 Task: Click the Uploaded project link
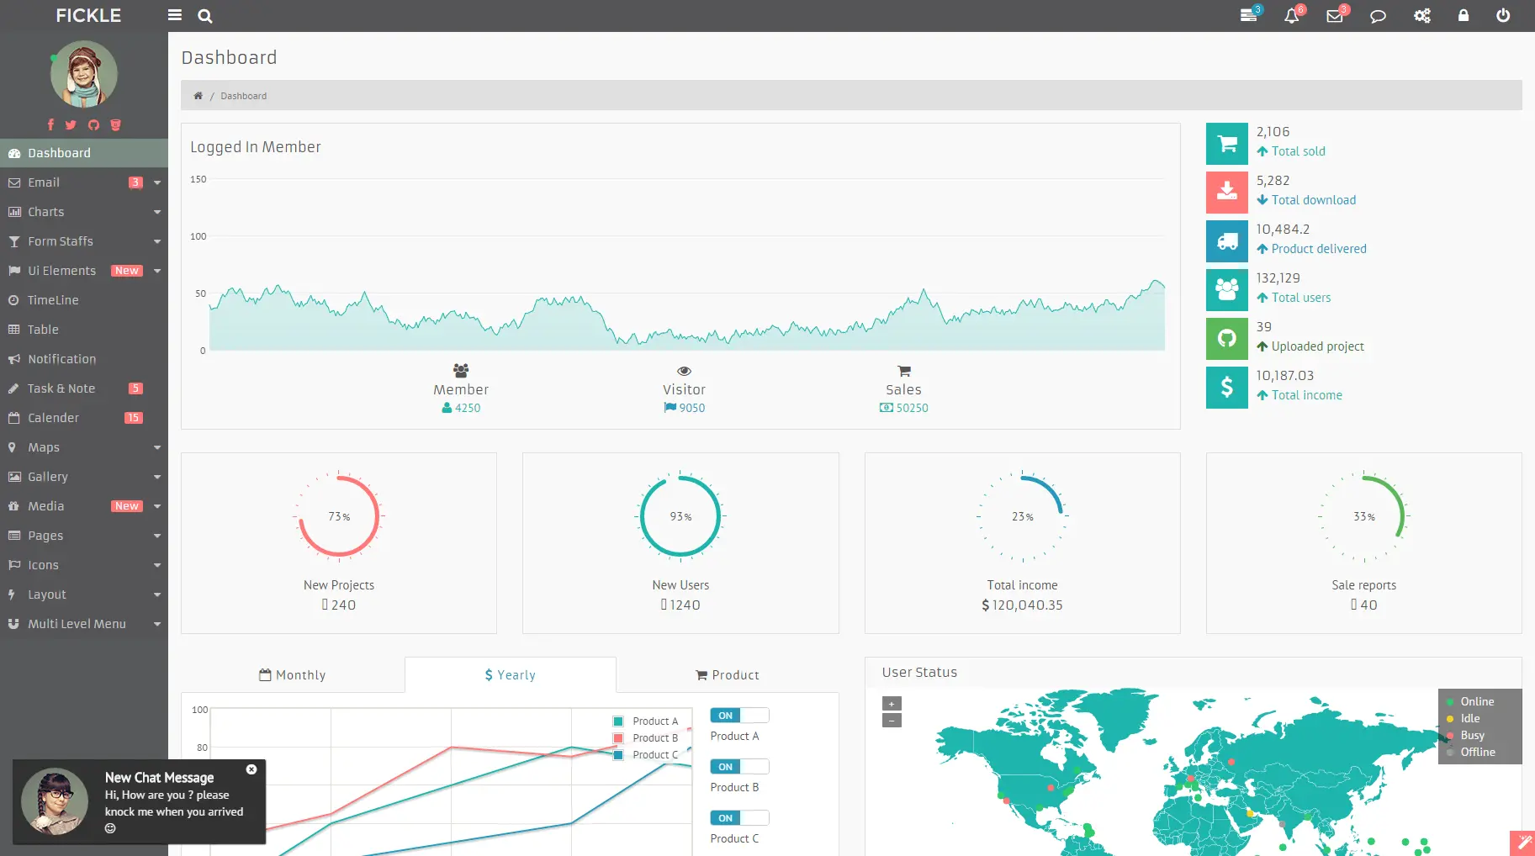pos(1310,346)
